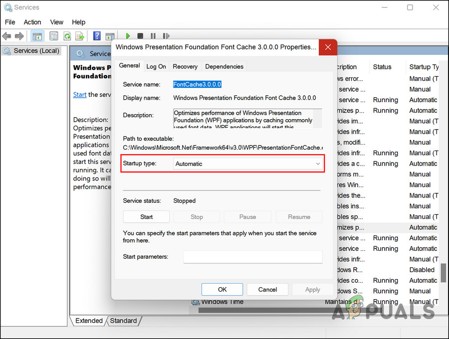Click the Services window title icon
The width and height of the screenshot is (449, 339).
[7, 7]
